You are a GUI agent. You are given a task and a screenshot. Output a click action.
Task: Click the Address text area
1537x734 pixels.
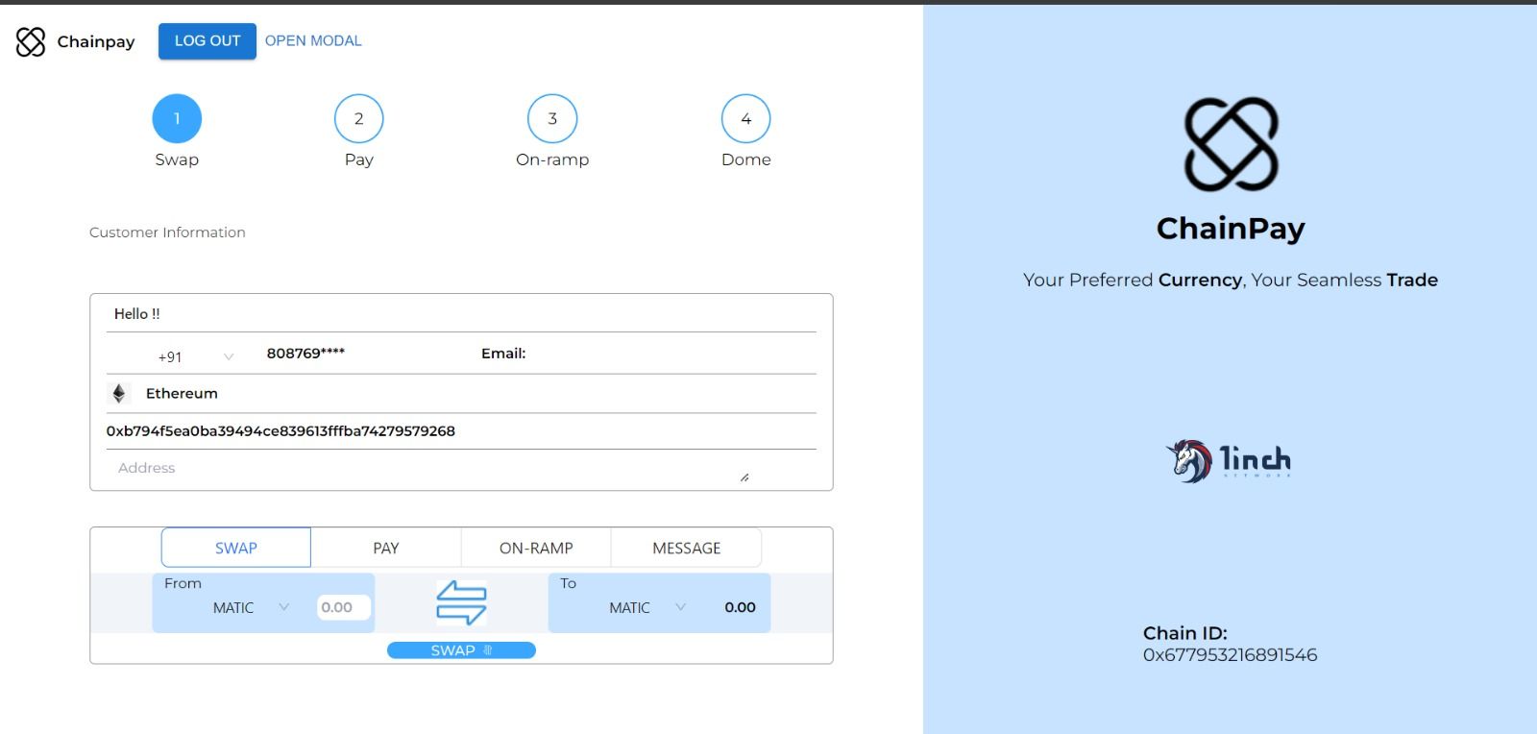427,468
